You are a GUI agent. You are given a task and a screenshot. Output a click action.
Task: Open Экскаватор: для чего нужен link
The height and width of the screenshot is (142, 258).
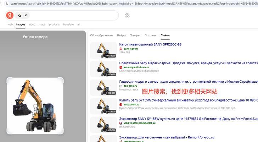coord(167,137)
